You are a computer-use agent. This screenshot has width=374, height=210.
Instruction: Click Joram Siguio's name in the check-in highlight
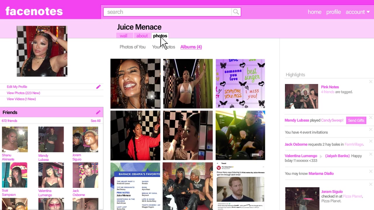[332, 192]
